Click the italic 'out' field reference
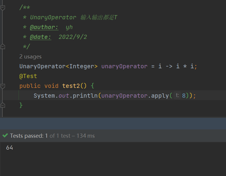The width and height of the screenshot is (226, 176). point(64,96)
